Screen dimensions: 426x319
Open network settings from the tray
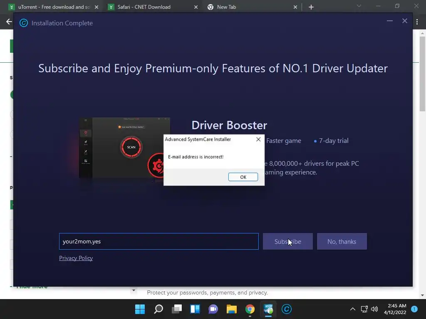coord(364,309)
